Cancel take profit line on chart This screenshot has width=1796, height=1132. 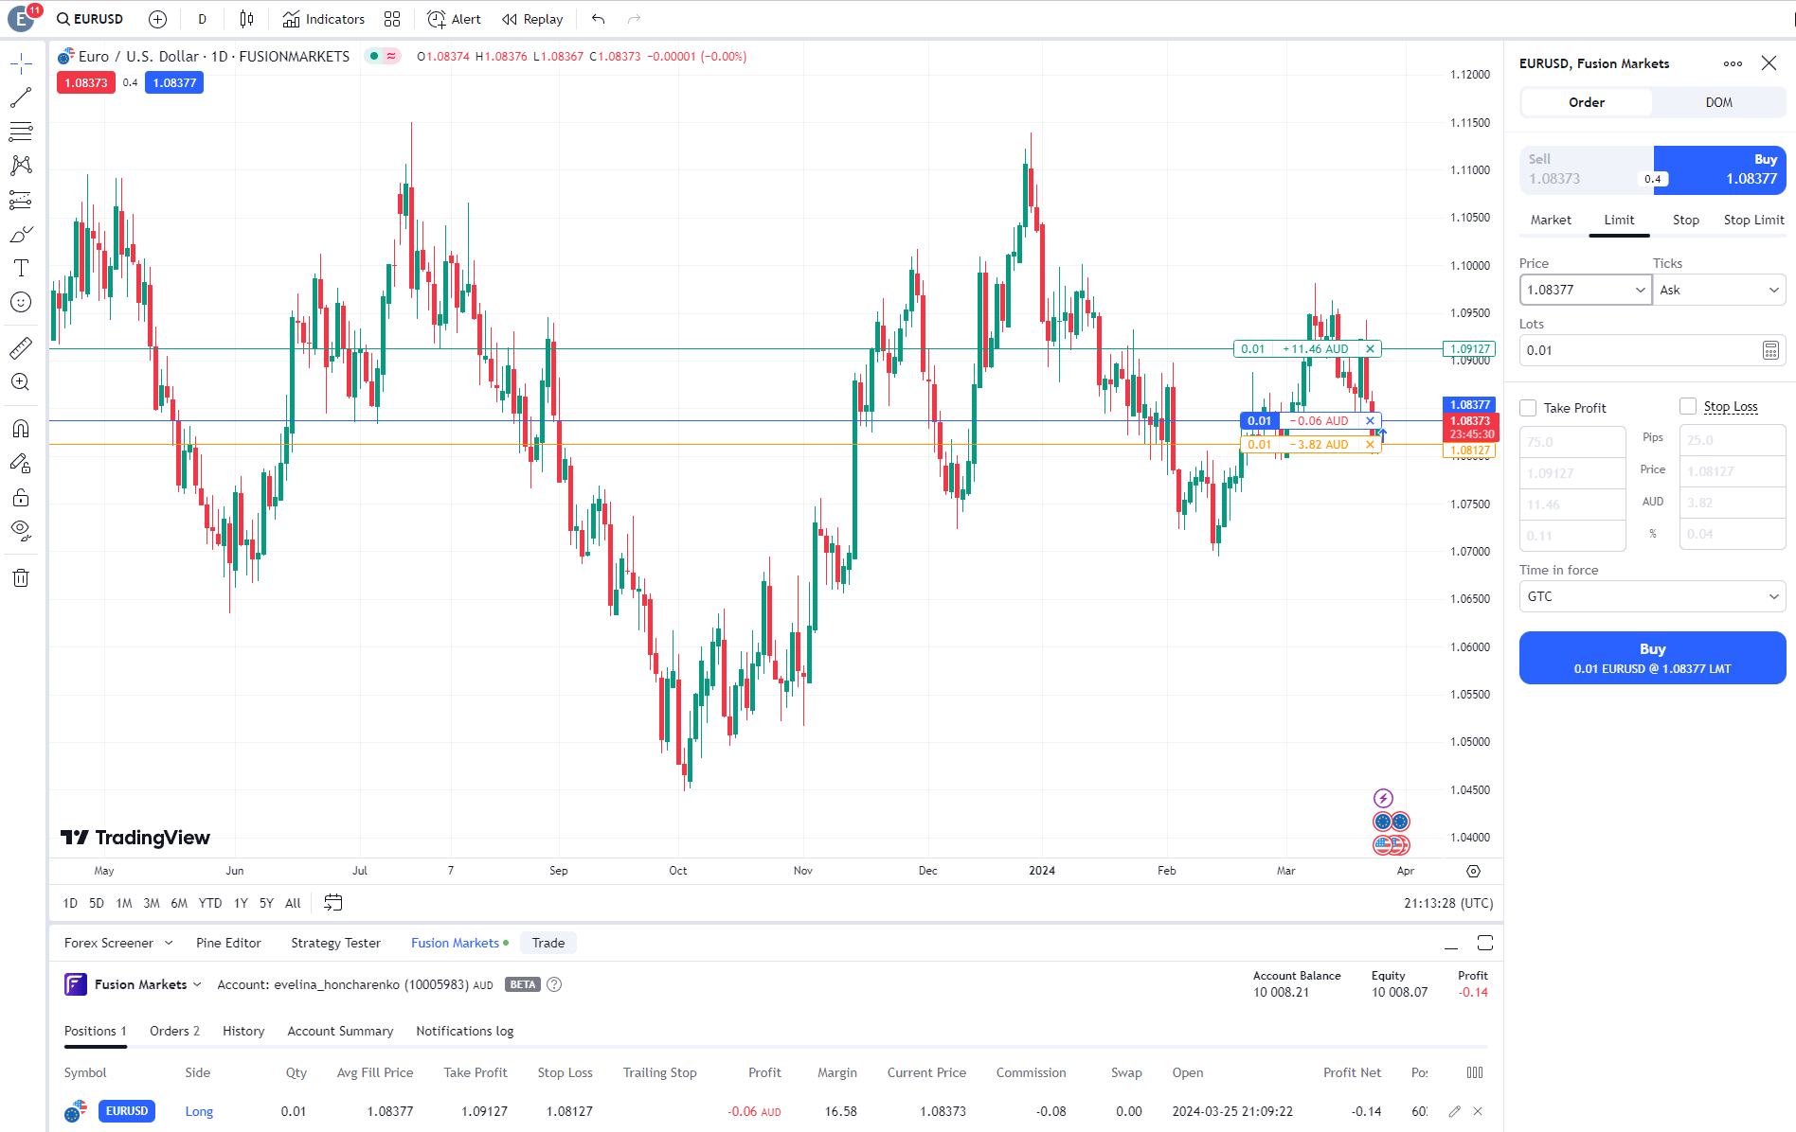coord(1370,349)
